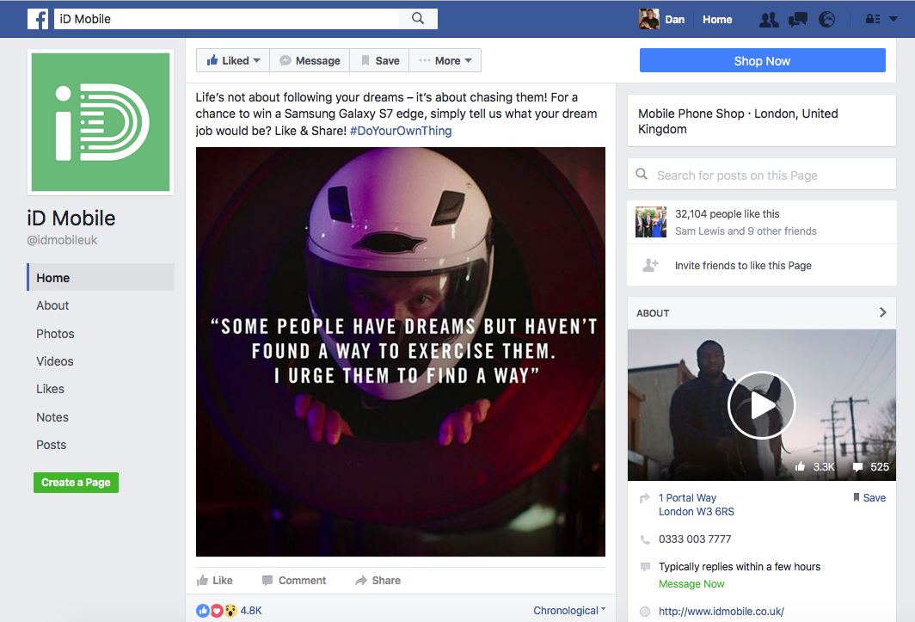Open messages chat bubbles icon
Viewport: 915px width, 622px height.
click(798, 20)
